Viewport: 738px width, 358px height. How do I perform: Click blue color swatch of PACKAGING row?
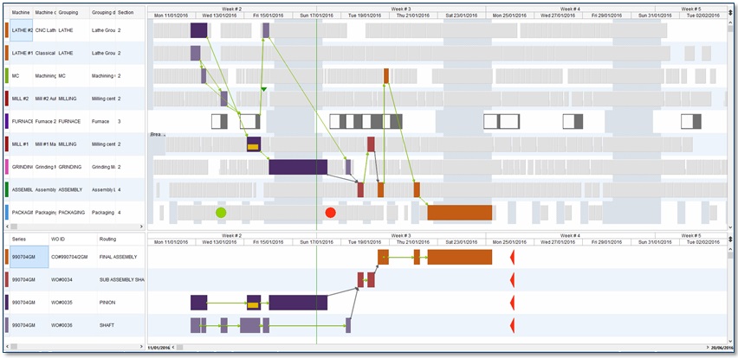click(x=7, y=213)
